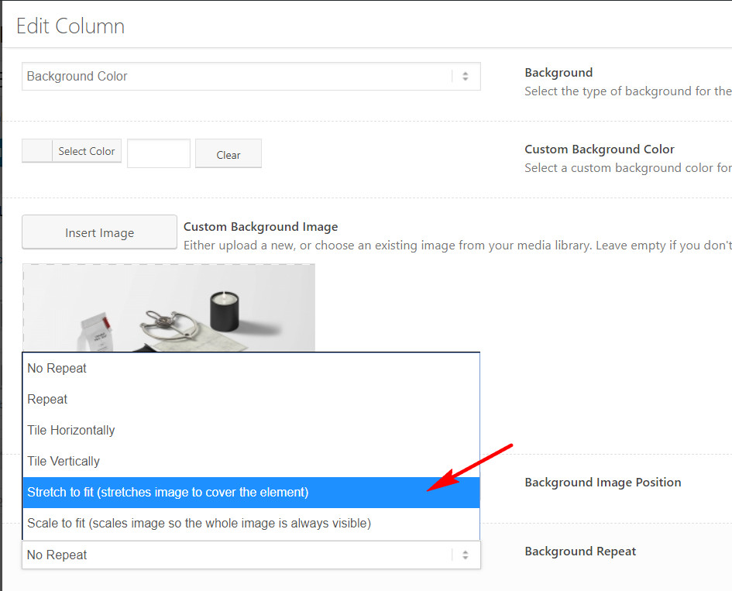The width and height of the screenshot is (732, 591).
Task: Choose the No Repeat option in list
Action: 251,369
